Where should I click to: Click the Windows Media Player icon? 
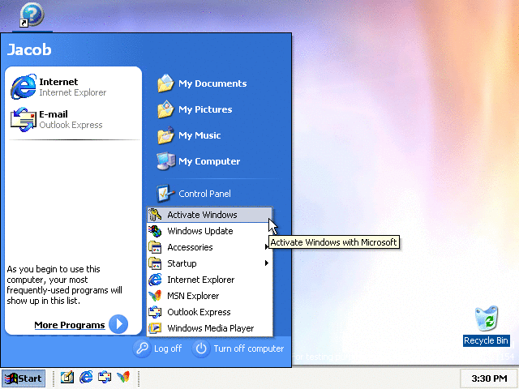click(155, 328)
